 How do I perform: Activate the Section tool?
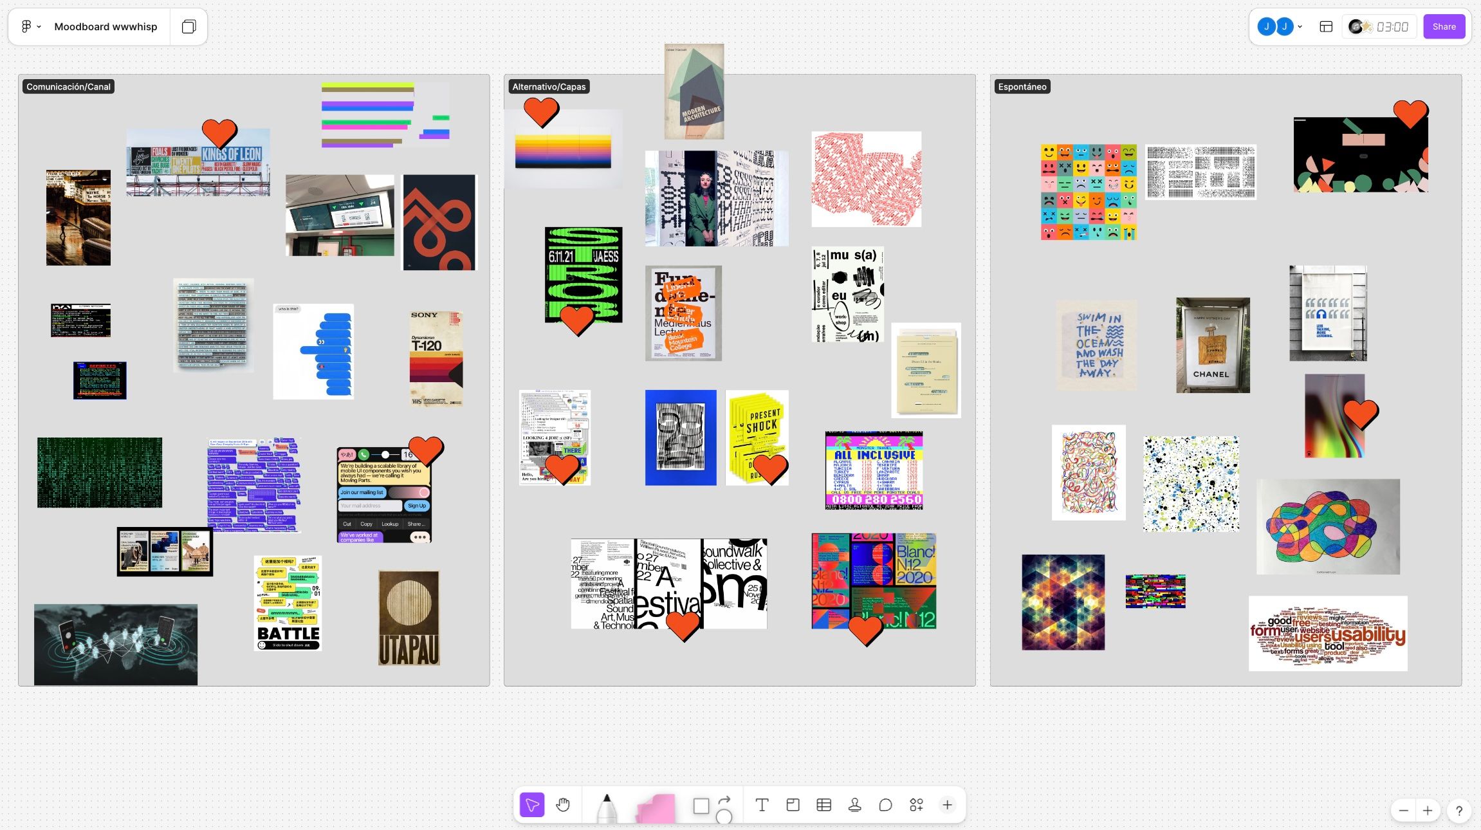coord(793,805)
